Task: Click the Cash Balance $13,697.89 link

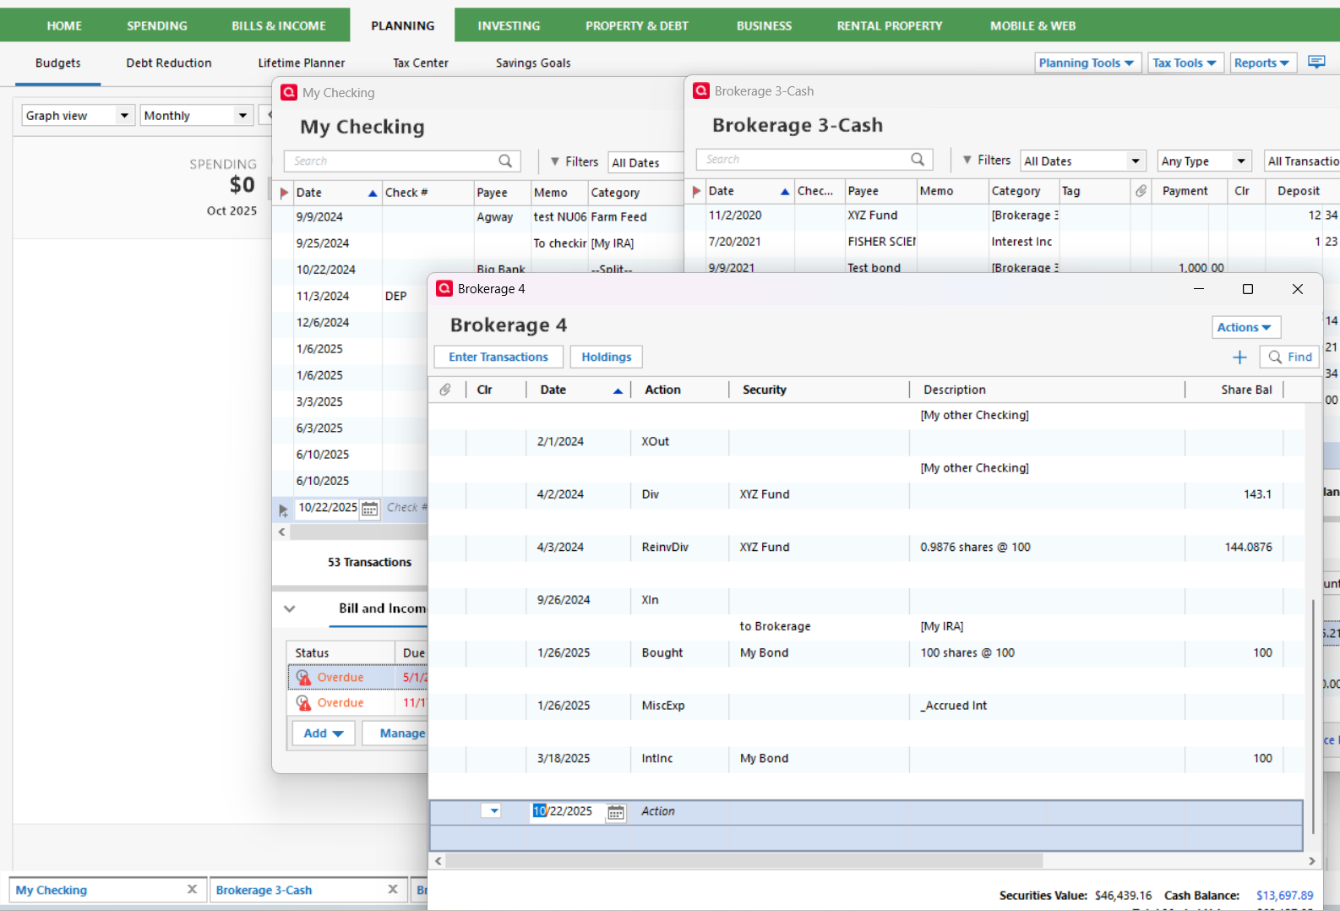Action: pyautogui.click(x=1284, y=895)
